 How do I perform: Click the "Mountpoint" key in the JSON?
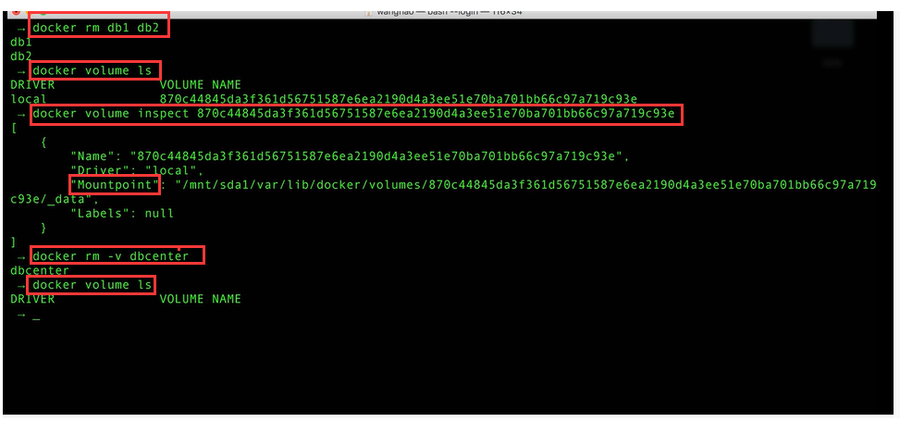point(114,185)
